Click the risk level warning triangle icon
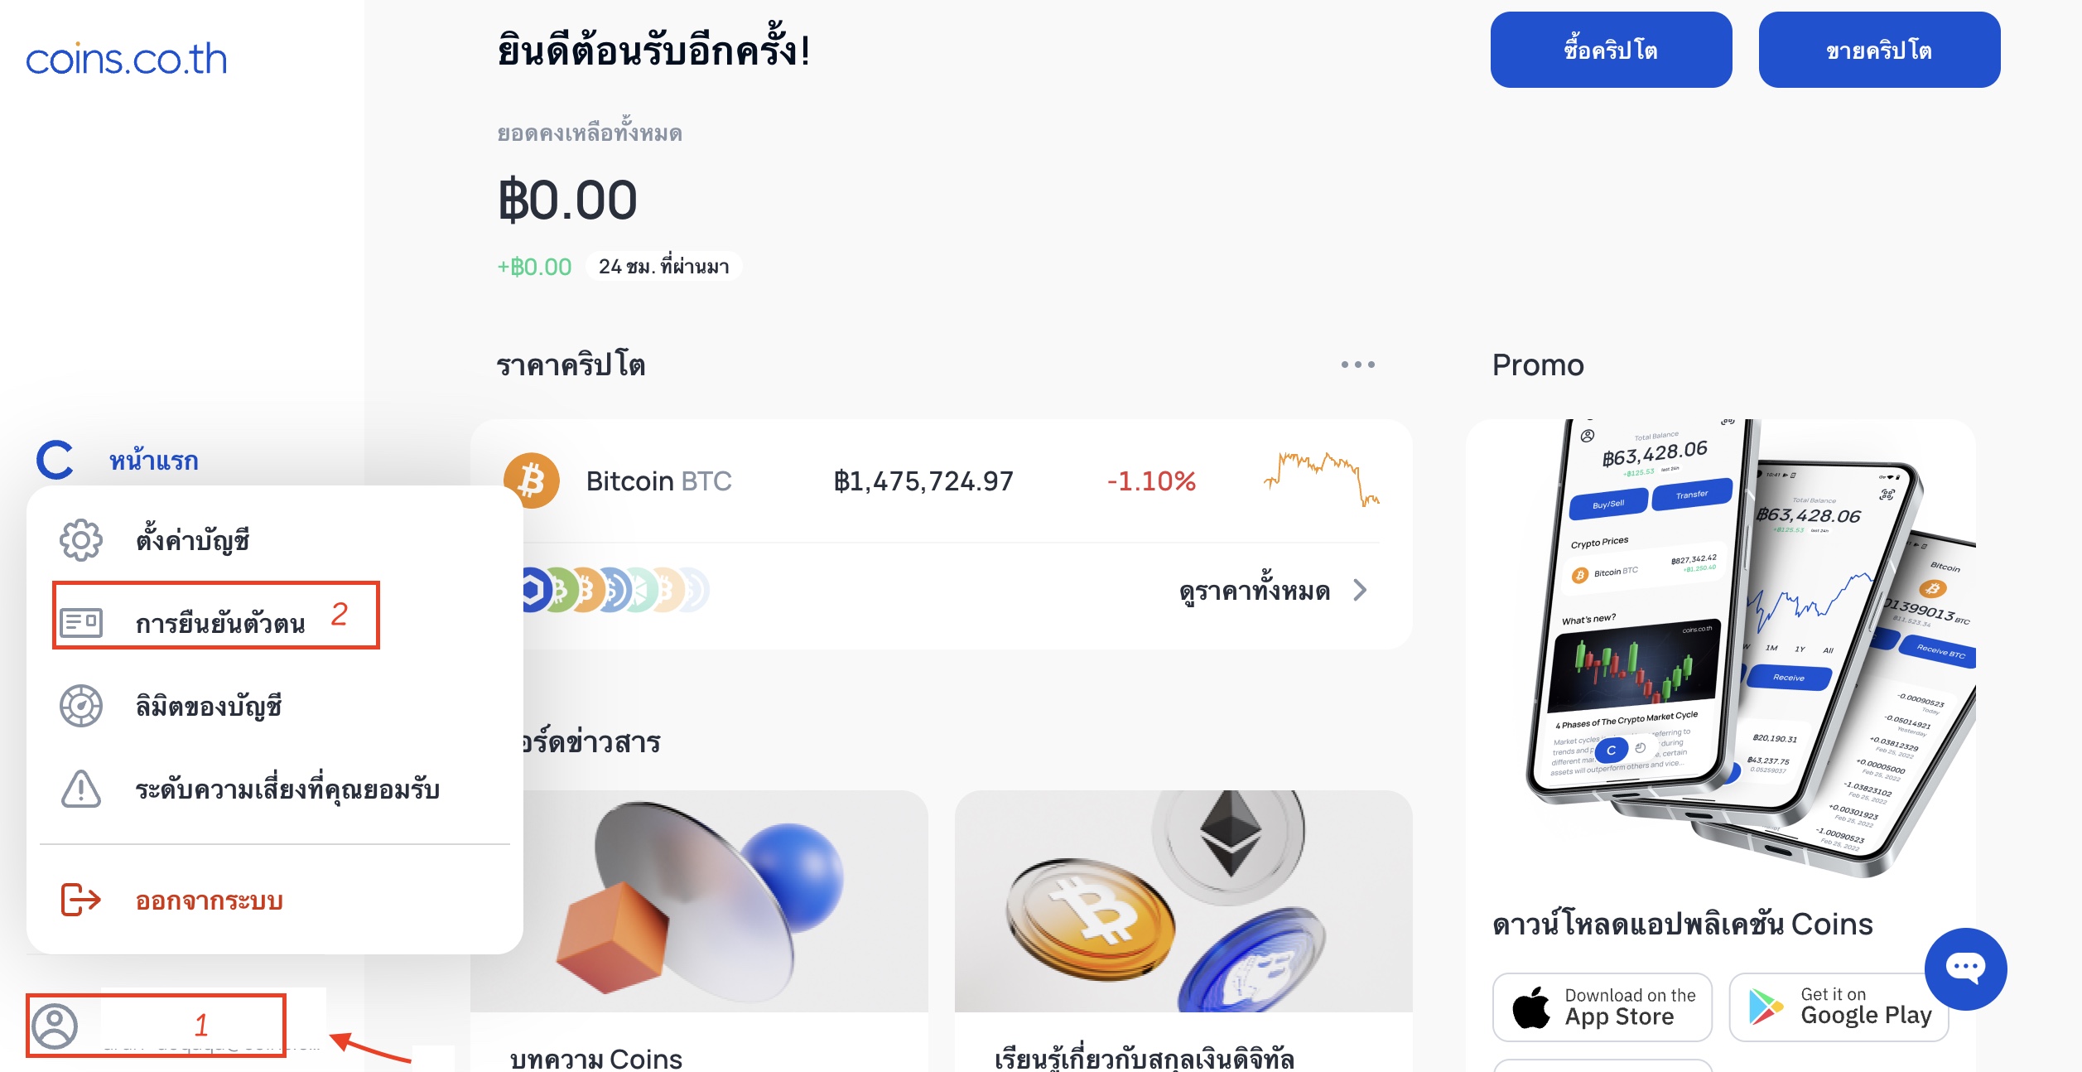Viewport: 2082px width, 1072px height. pyautogui.click(x=81, y=789)
